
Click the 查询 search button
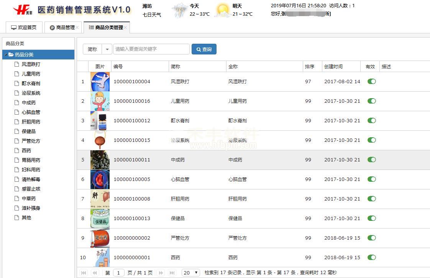pos(204,49)
